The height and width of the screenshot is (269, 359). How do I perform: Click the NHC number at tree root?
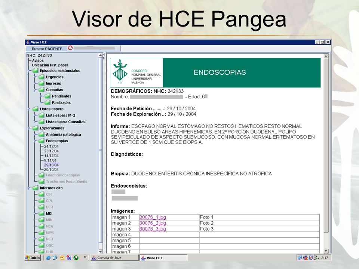[x=39, y=55]
